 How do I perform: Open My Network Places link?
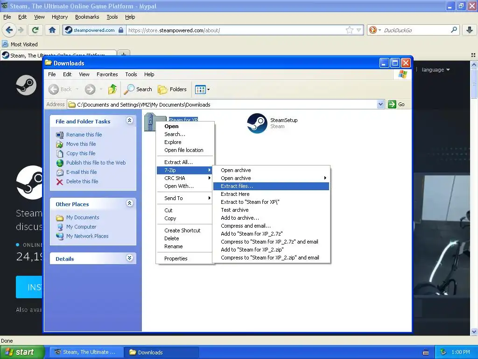click(87, 236)
